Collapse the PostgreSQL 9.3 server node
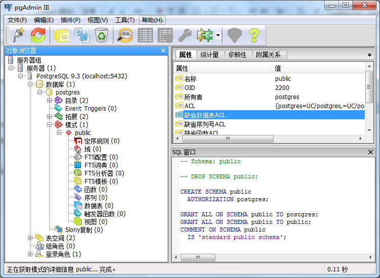380x278 pixels. (20, 76)
